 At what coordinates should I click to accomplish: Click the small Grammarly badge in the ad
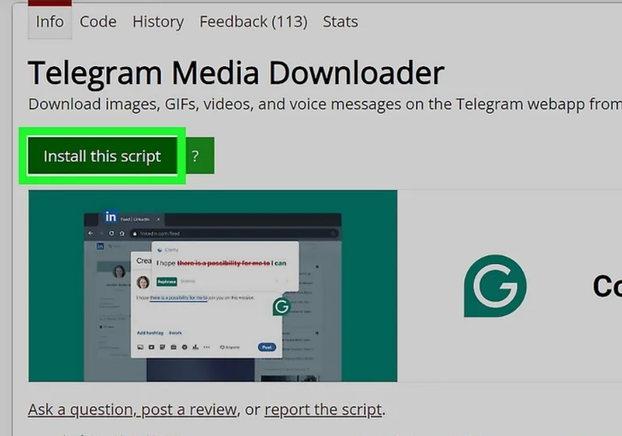(x=281, y=306)
